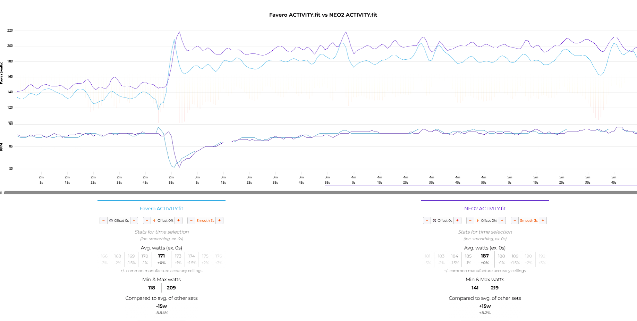Screen dimensions: 637x321
Task: Decrease Favero time offset with minus
Action: (103, 221)
